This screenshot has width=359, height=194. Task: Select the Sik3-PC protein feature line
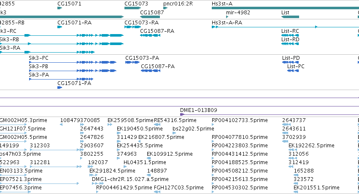point(73,62)
